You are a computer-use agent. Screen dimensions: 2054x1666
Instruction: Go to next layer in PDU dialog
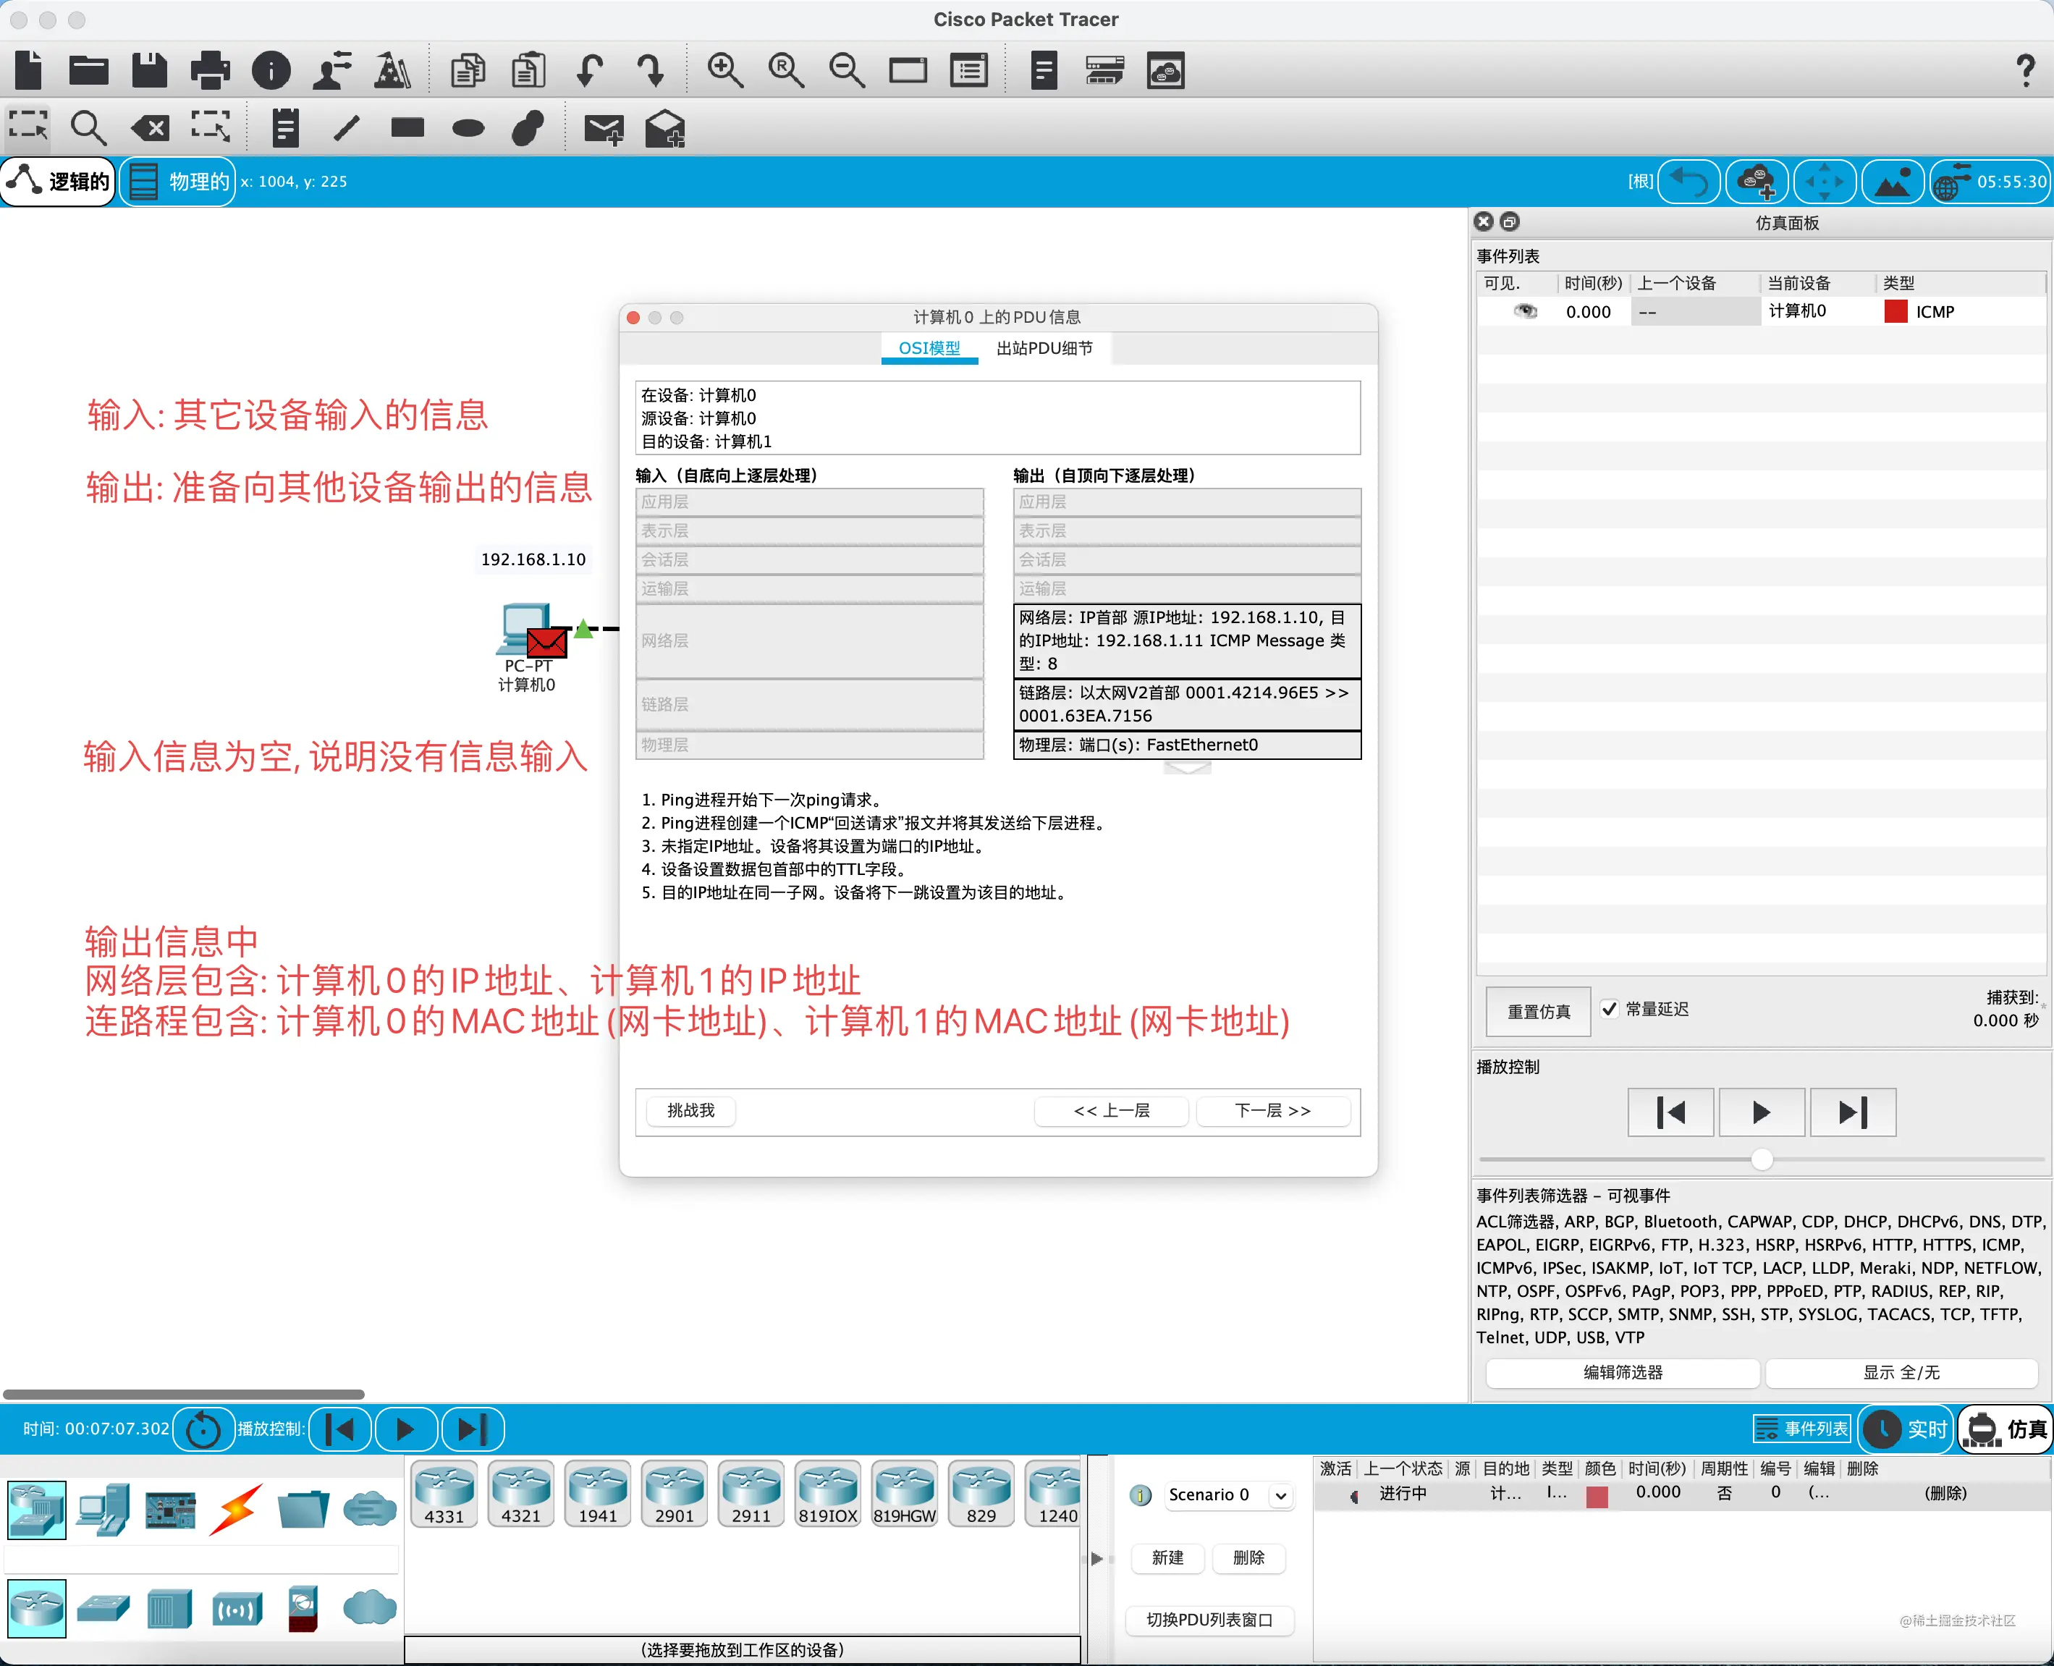point(1272,1110)
